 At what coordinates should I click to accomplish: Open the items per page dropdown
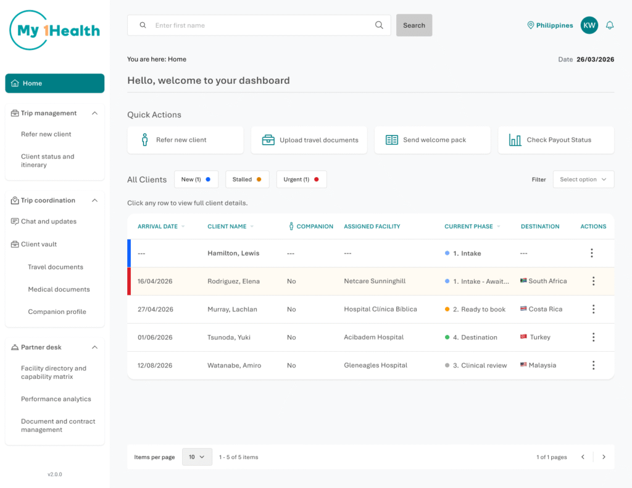[197, 457]
